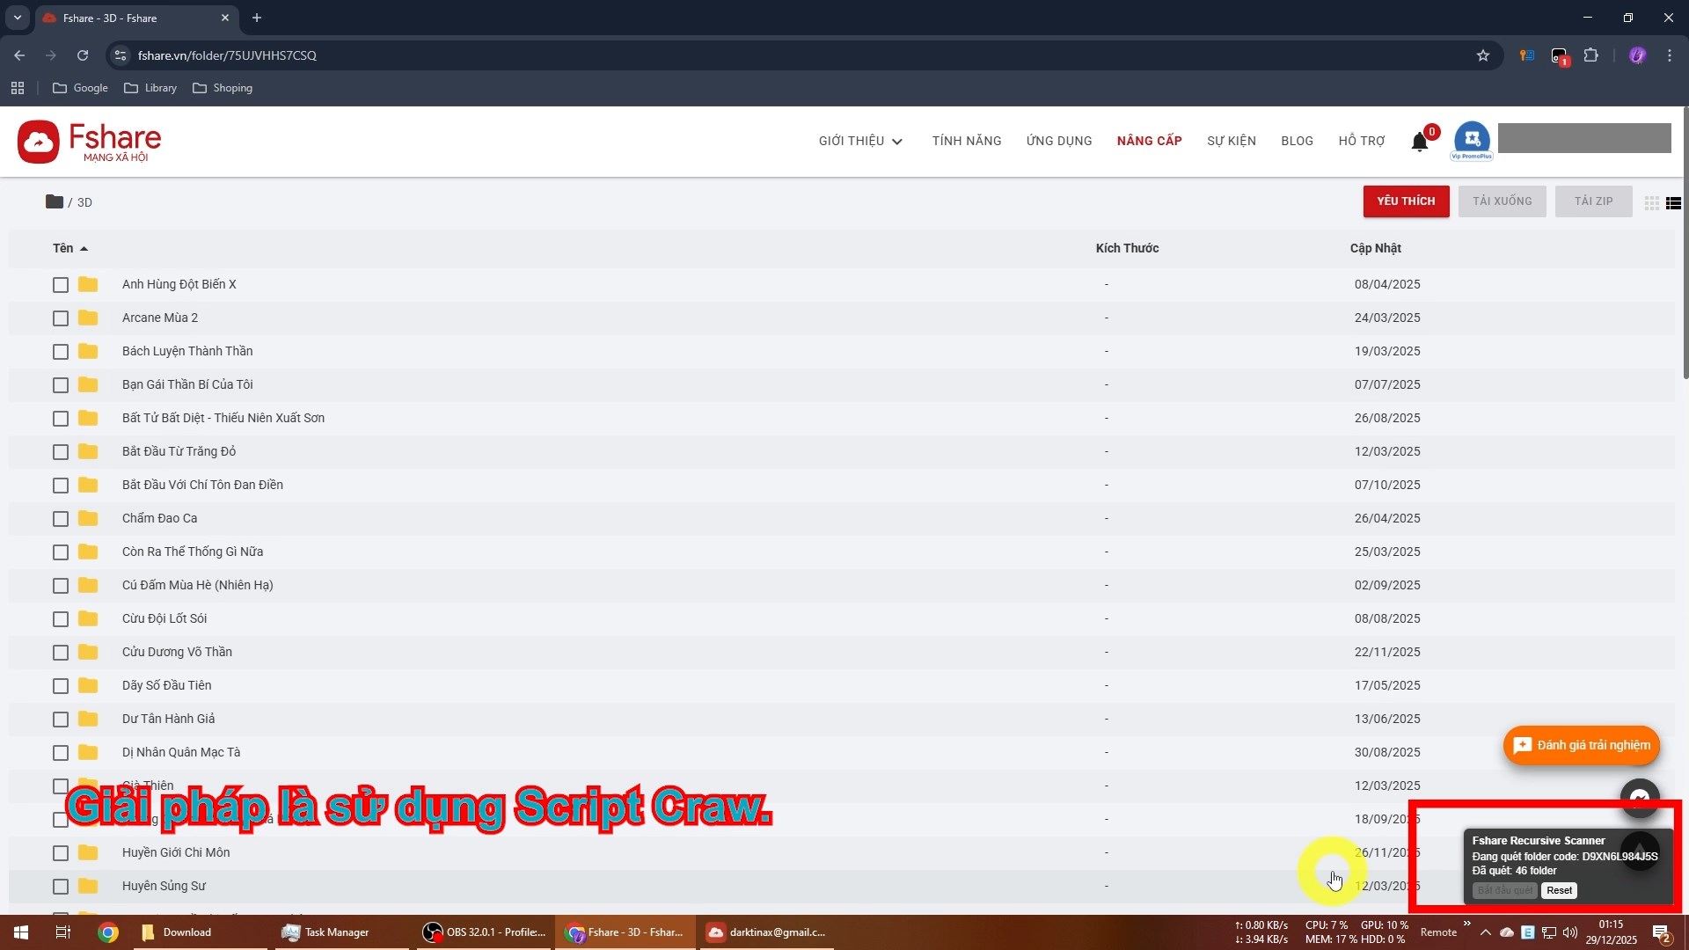Select the Chấm Đao Ca folder checkbox
1689x950 pixels.
click(x=60, y=519)
